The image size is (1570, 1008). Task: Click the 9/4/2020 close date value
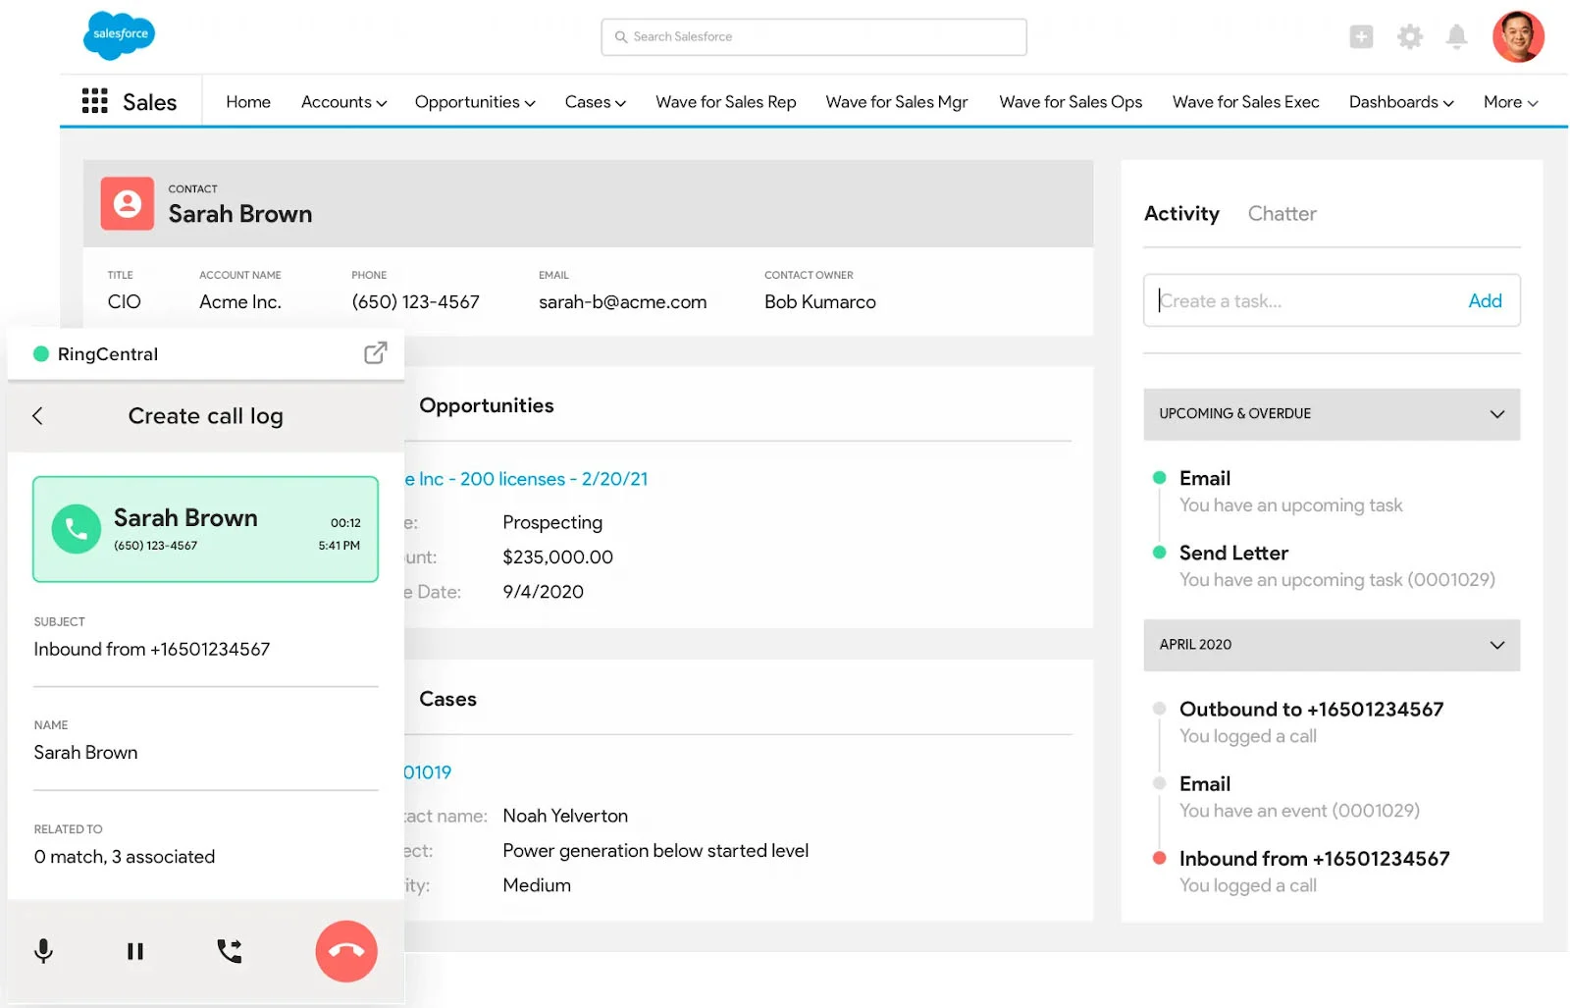543,592
